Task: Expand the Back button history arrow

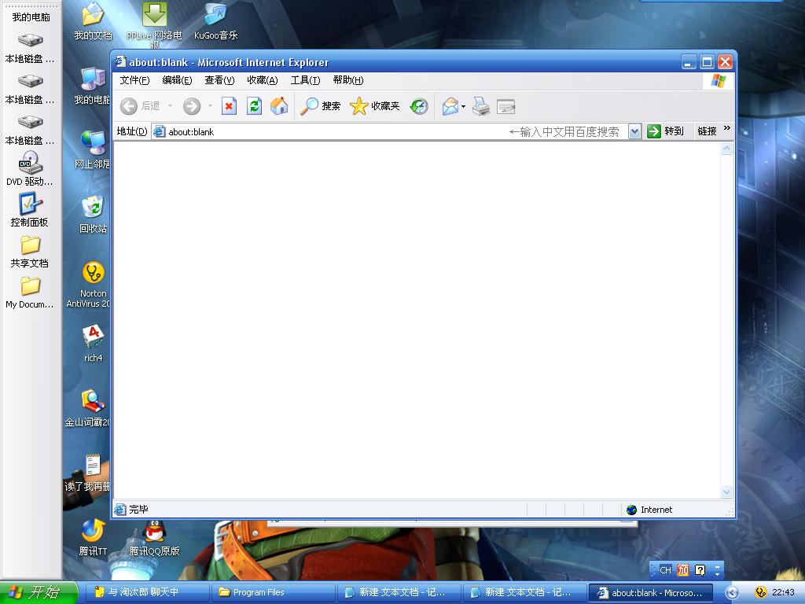Action: [170, 106]
